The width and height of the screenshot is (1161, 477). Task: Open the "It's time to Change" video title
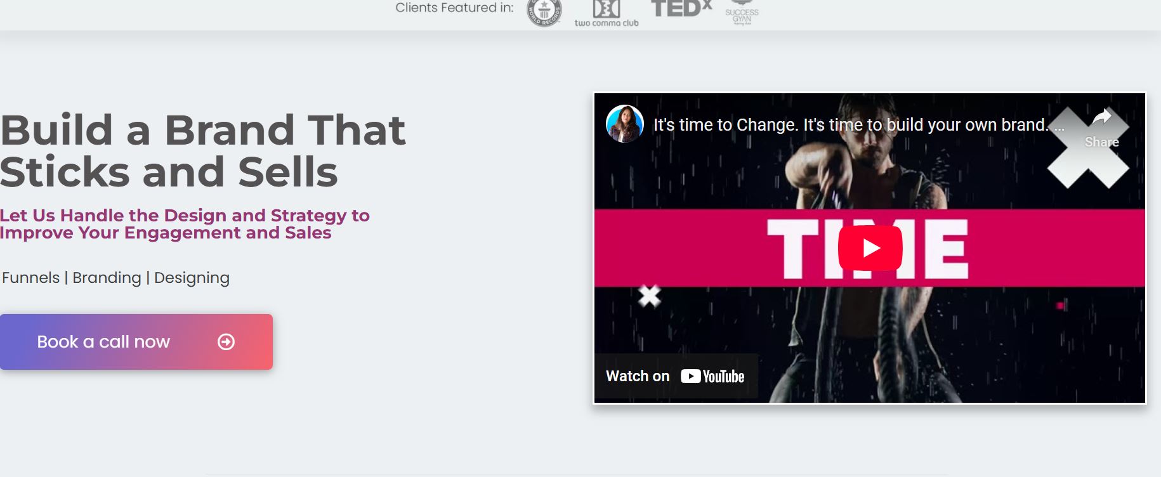click(851, 125)
